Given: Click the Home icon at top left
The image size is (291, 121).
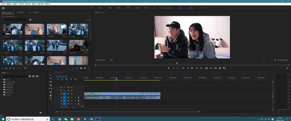Looking at the screenshot, I should 3,8.
